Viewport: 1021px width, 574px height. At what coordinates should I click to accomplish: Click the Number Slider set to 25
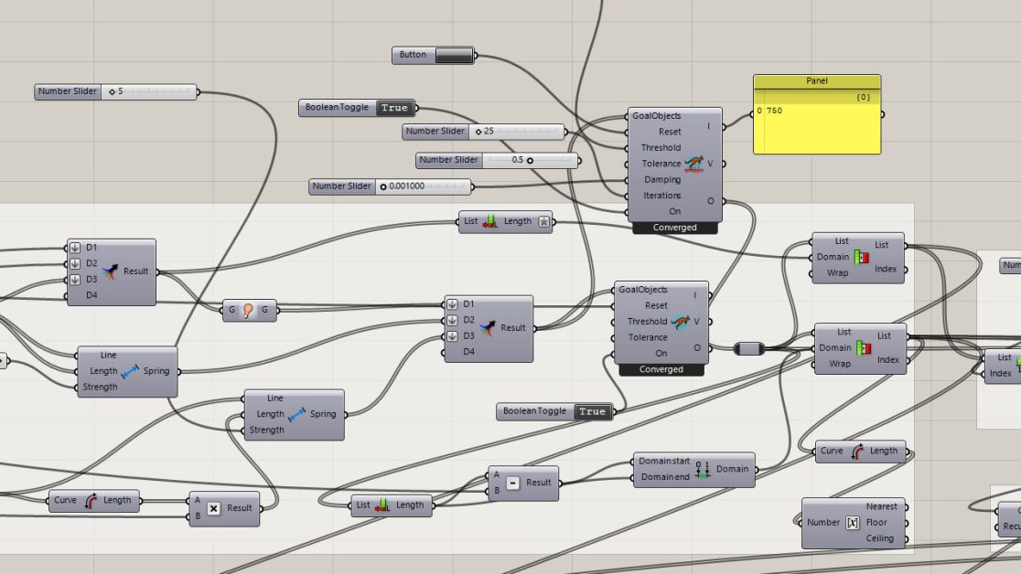pyautogui.click(x=518, y=132)
